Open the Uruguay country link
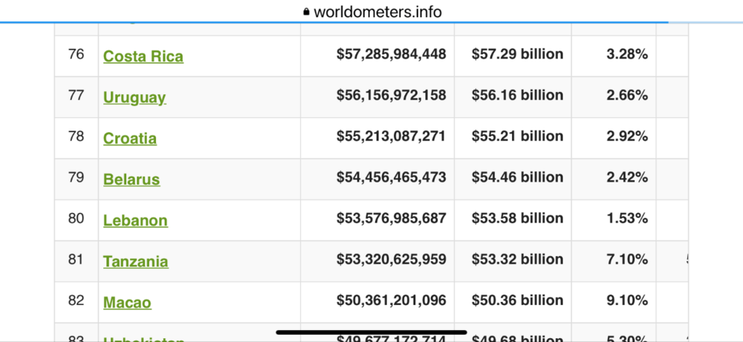 coord(134,97)
